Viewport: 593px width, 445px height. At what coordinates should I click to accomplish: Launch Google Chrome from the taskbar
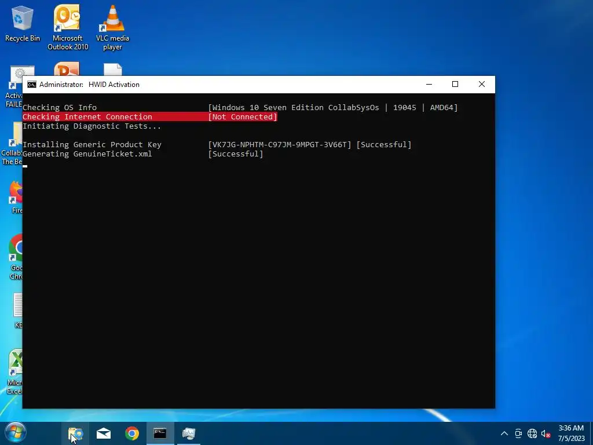pos(132,433)
